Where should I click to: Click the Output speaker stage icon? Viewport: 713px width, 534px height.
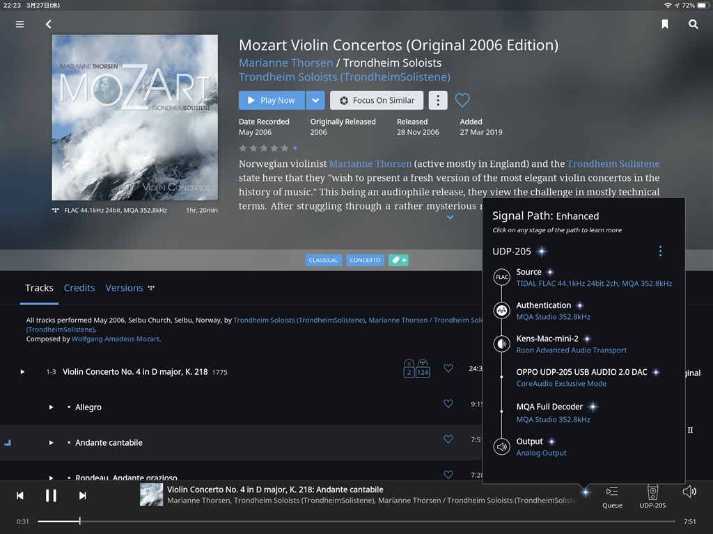click(x=501, y=447)
